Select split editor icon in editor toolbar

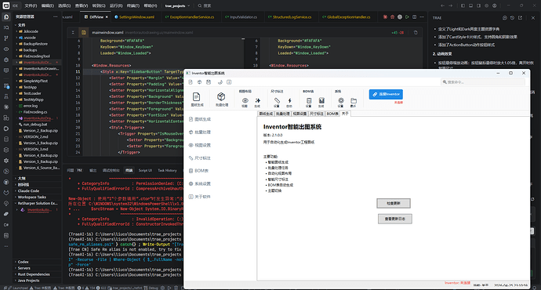click(x=415, y=17)
